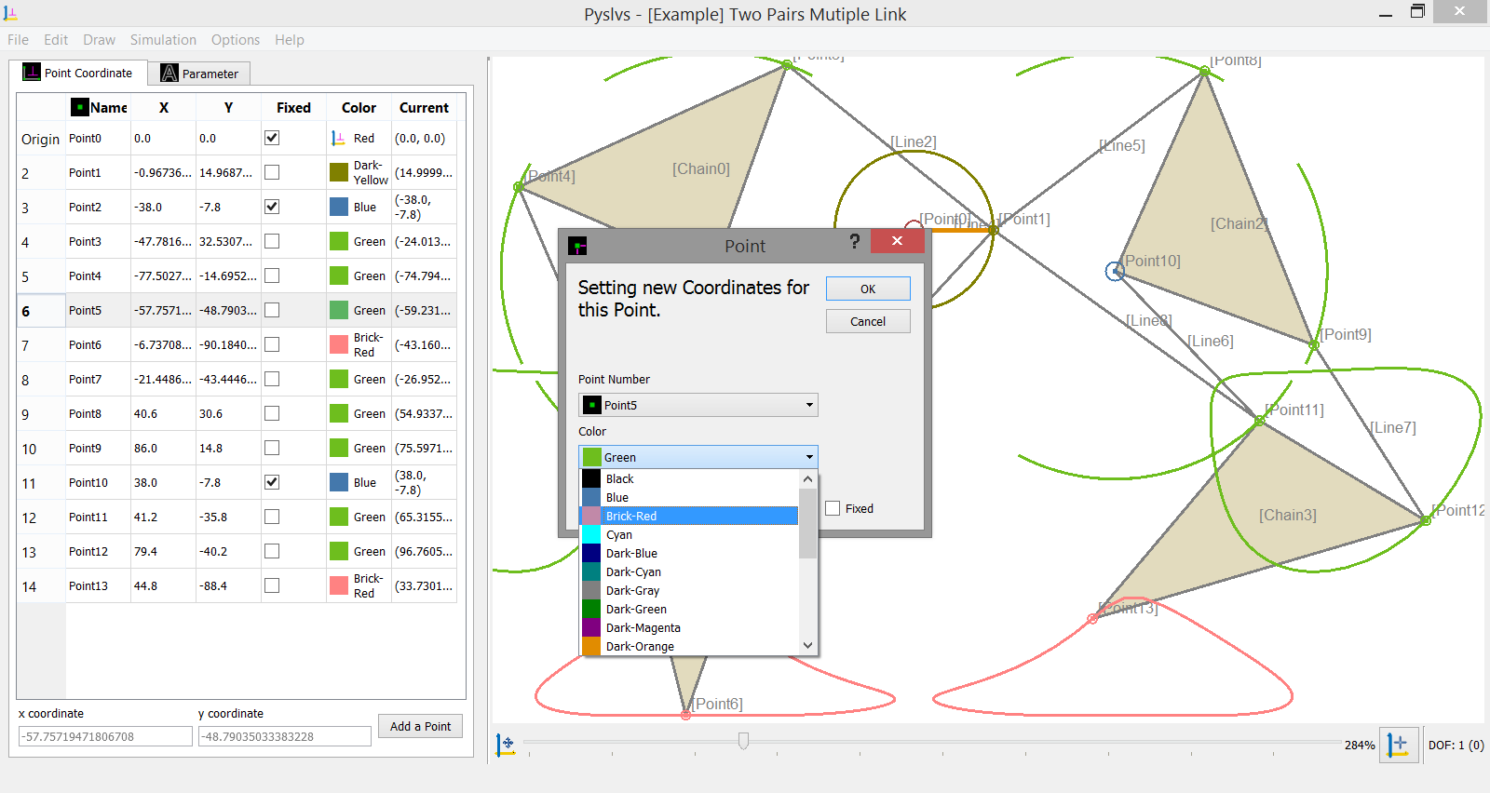Viewport: 1490px width, 793px height.
Task: Choose Black from color list
Action: (689, 478)
